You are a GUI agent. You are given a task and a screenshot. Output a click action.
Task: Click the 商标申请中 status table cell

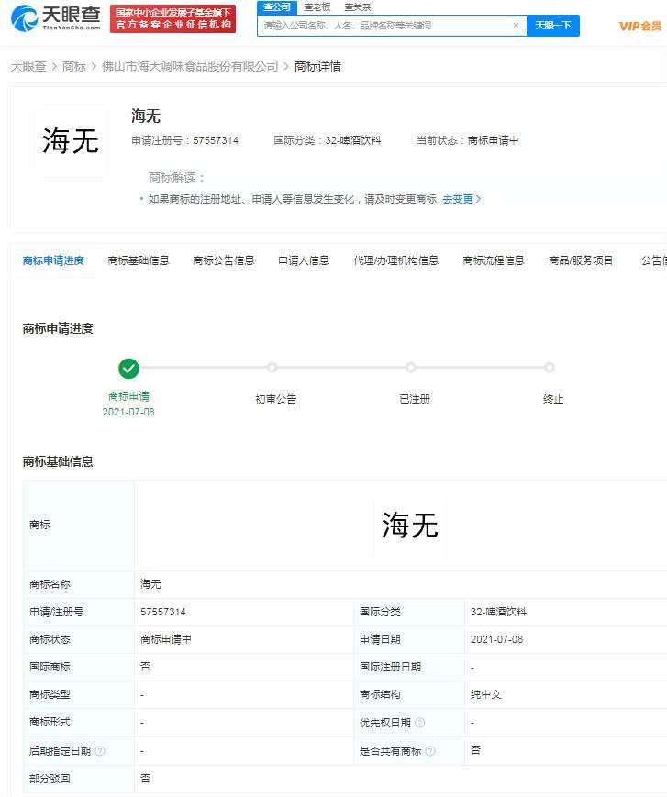tap(244, 639)
